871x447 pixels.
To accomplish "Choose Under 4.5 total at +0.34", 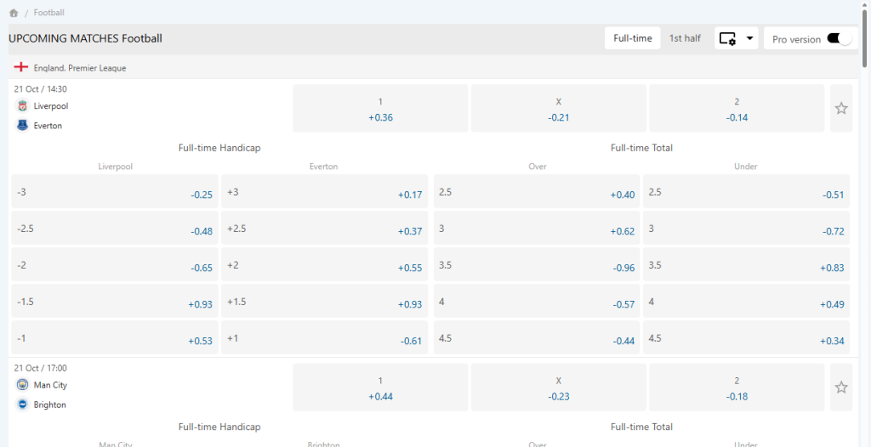I will tap(747, 337).
